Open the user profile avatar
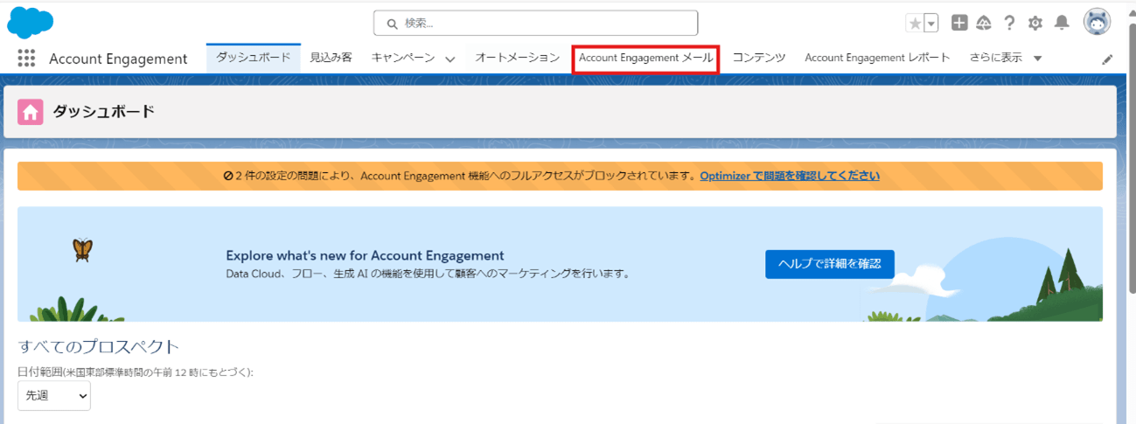The width and height of the screenshot is (1136, 424). (x=1097, y=22)
